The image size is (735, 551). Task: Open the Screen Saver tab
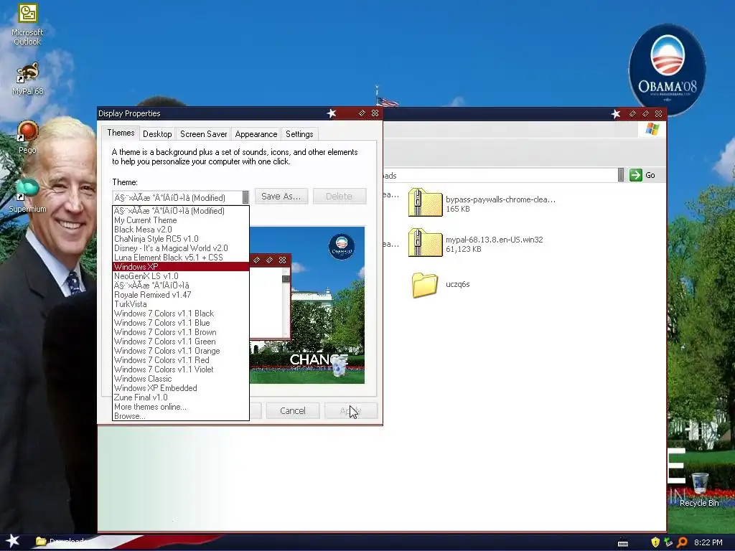[203, 134]
